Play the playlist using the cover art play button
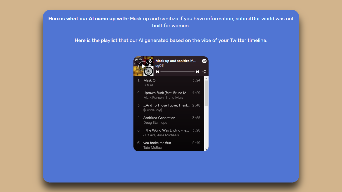The height and width of the screenshot is (192, 342). coord(143,66)
